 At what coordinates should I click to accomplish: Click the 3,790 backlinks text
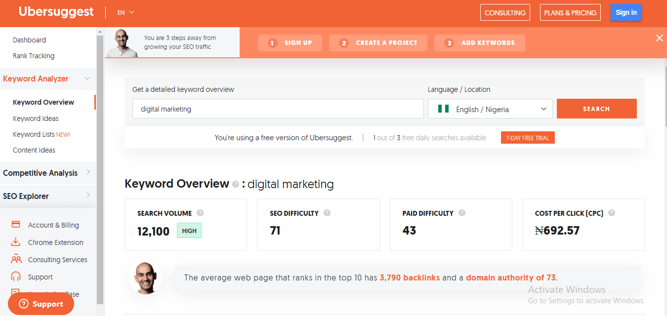410,277
